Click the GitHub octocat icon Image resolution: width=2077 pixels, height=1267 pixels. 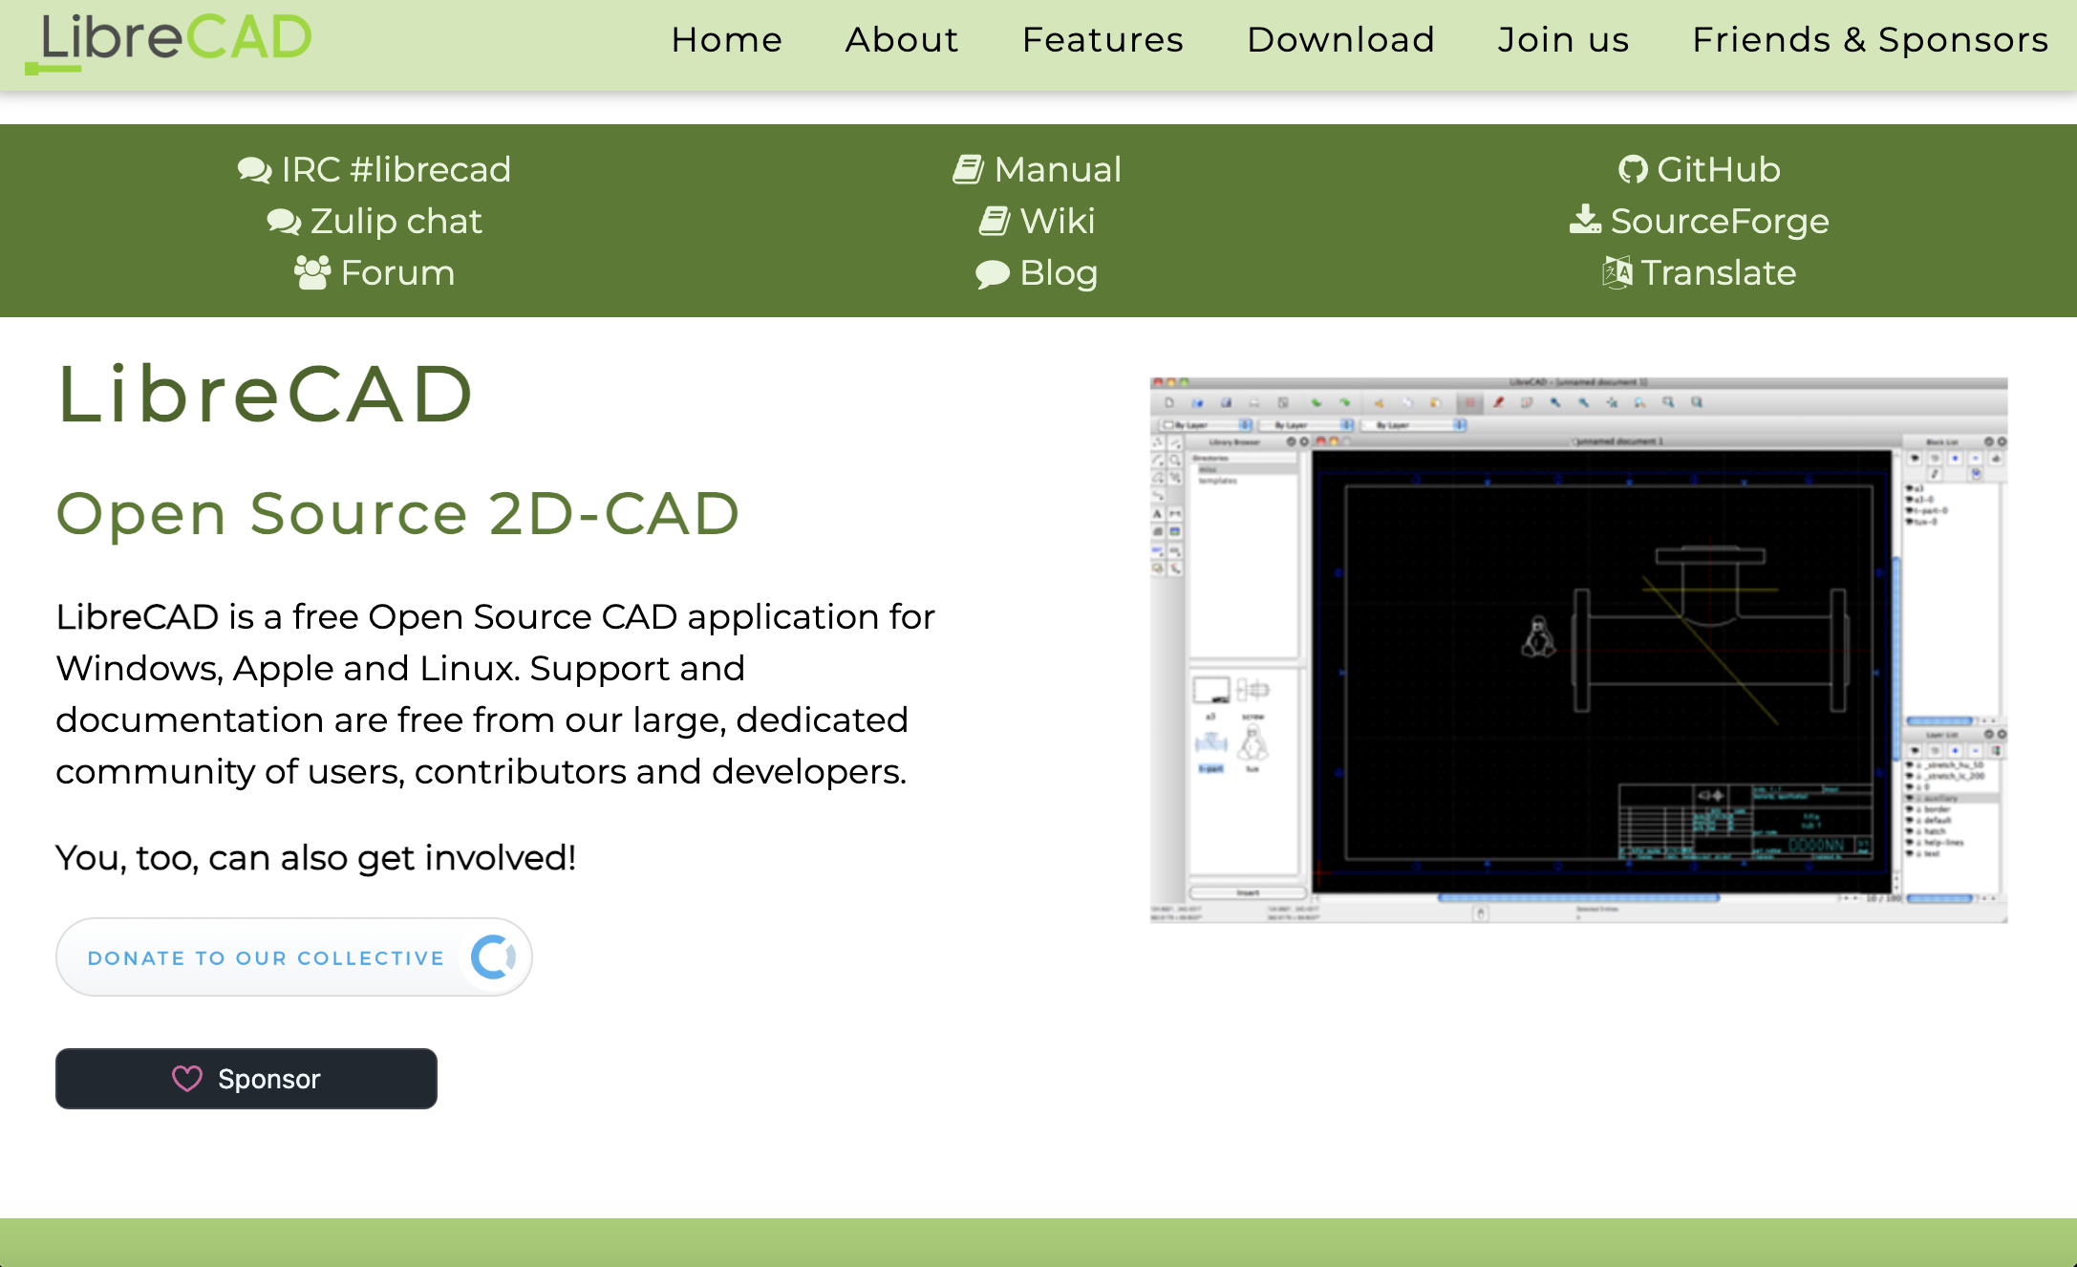pos(1634,170)
